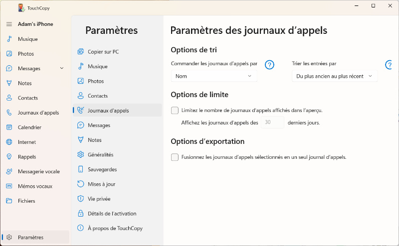The image size is (399, 246).
Task: Click the days number input field
Action: pos(272,123)
